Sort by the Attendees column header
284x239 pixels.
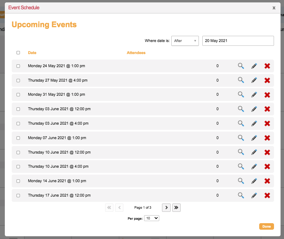pyautogui.click(x=136, y=53)
